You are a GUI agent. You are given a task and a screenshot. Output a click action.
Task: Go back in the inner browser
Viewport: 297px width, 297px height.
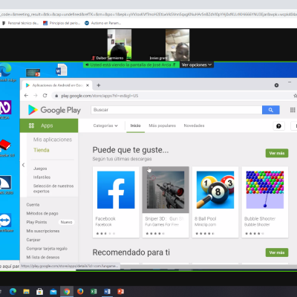(26, 96)
